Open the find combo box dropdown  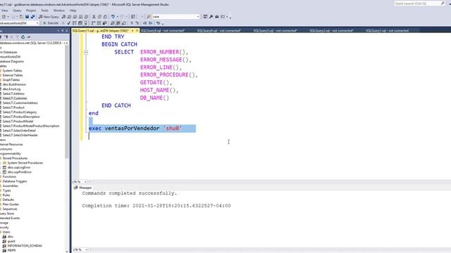197,17
